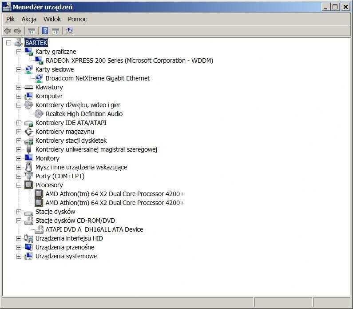Click the Kontrolery IDE ATA/ATAPI icon
Viewport: 353px width, 309px height.
click(29, 123)
